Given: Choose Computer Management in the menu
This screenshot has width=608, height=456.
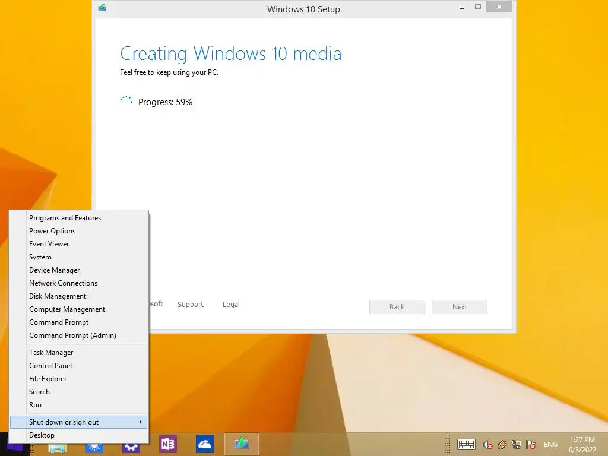Looking at the screenshot, I should coord(79,309).
